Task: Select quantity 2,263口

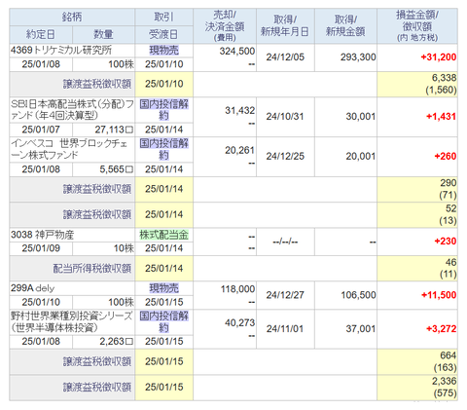Action: [117, 342]
